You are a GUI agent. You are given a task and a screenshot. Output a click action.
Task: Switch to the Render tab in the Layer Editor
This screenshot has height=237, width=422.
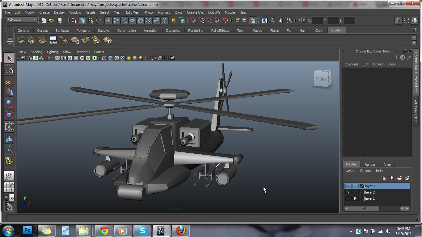[370, 164]
